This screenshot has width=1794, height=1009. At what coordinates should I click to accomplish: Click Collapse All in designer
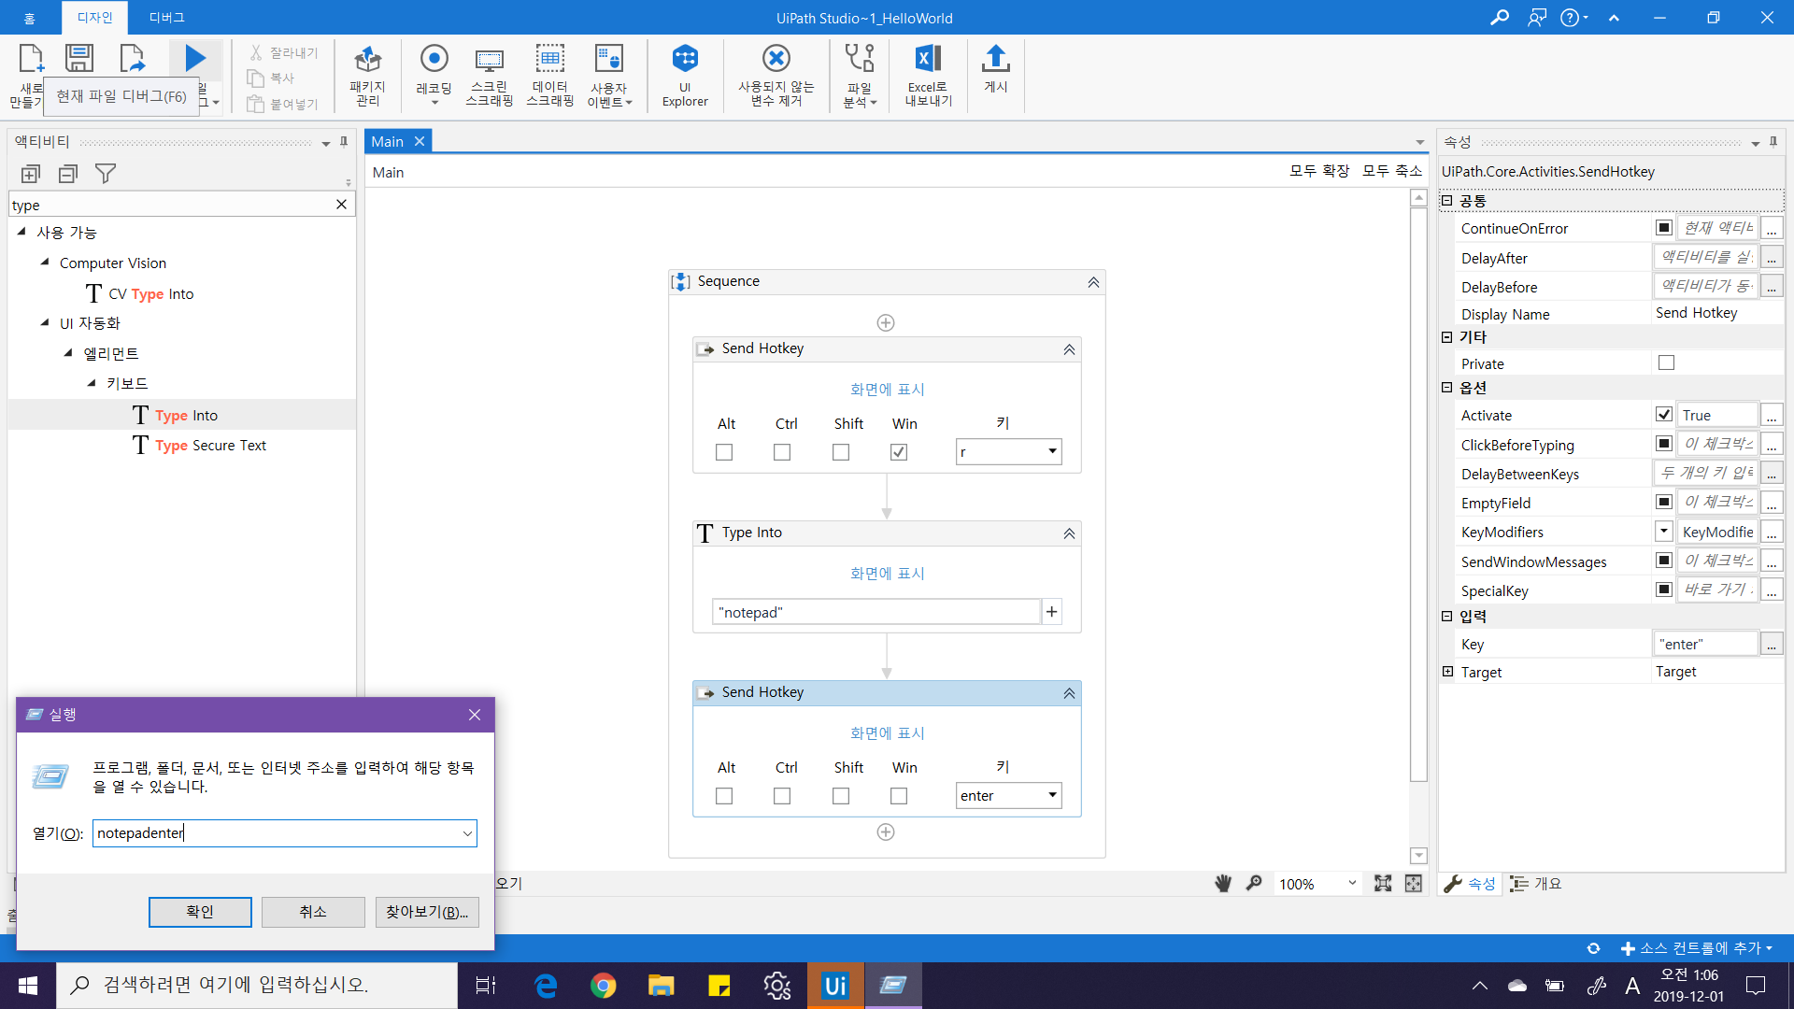[1391, 171]
